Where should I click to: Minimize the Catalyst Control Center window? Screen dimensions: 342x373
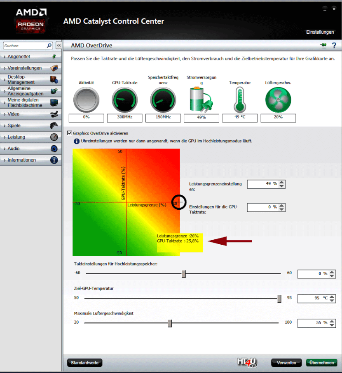coord(325,9)
